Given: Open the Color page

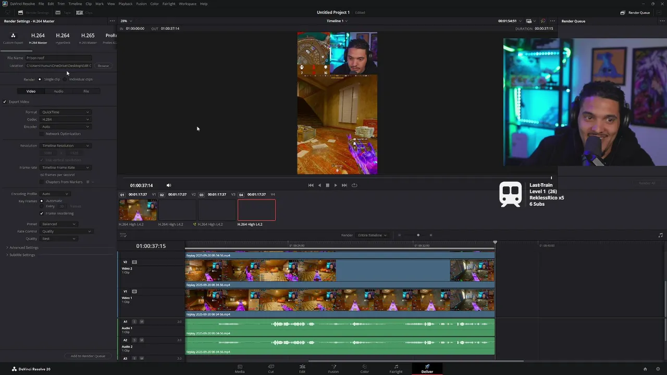Looking at the screenshot, I should 365,369.
